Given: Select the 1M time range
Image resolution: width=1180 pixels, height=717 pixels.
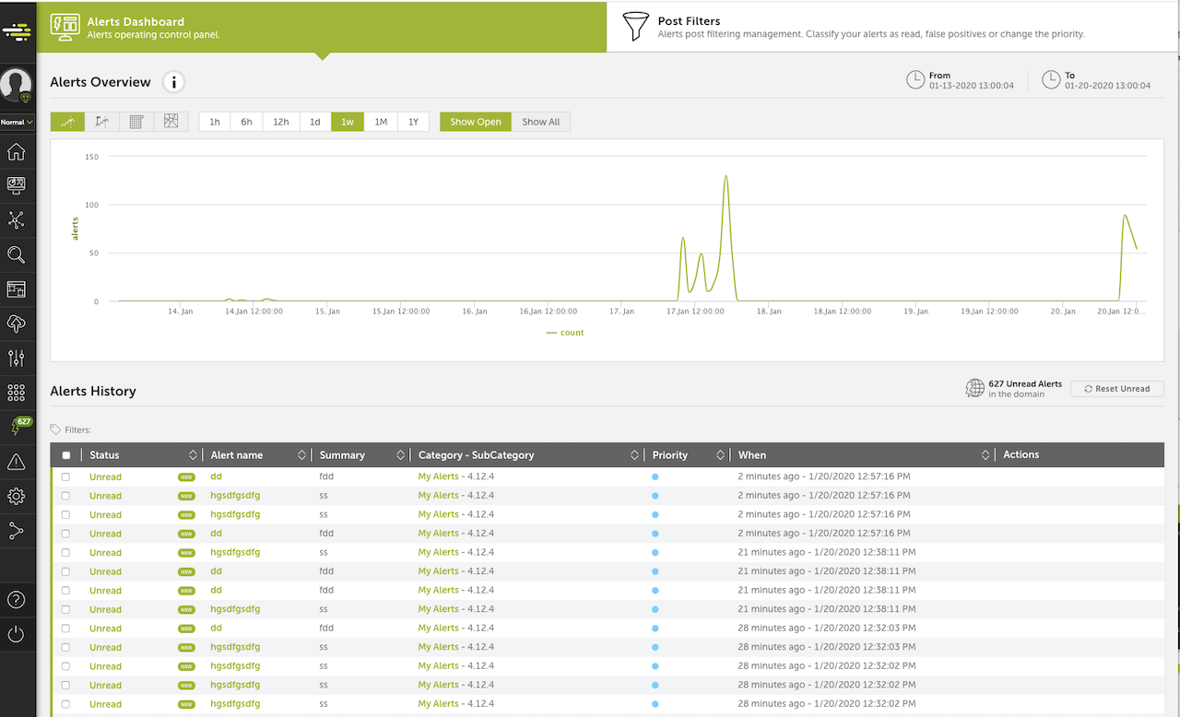Looking at the screenshot, I should click(x=381, y=121).
